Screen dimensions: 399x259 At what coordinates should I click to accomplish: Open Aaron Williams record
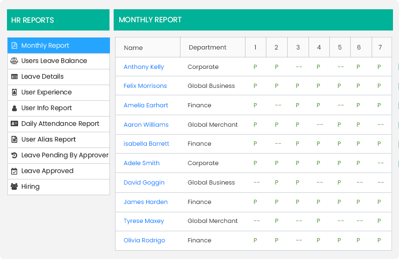146,124
